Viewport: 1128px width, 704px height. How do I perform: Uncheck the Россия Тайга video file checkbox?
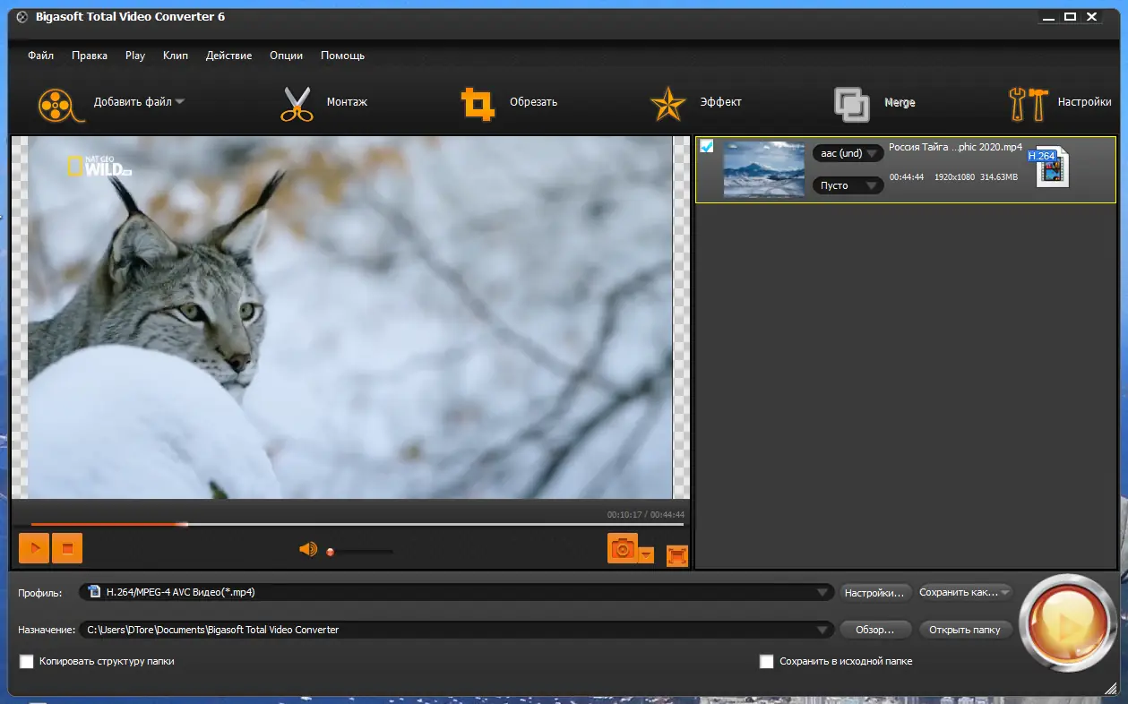(707, 146)
